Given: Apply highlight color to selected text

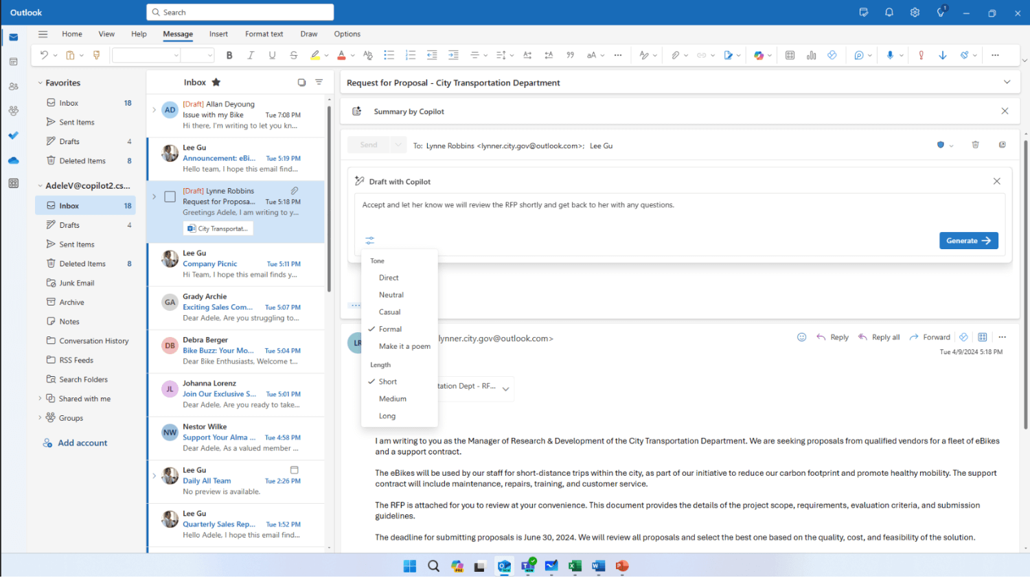Looking at the screenshot, I should [x=315, y=55].
